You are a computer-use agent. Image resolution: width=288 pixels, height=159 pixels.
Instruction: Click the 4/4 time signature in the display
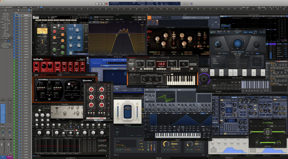(157, 3)
